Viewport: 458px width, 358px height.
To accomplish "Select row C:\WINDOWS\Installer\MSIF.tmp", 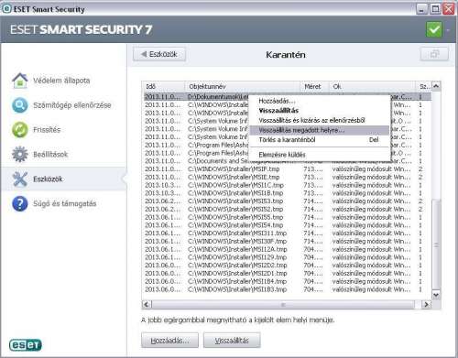I will [288, 169].
